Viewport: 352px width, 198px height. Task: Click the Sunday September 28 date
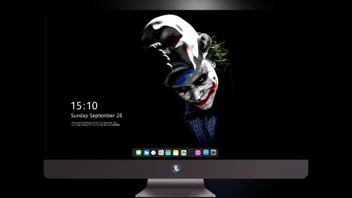click(x=97, y=115)
